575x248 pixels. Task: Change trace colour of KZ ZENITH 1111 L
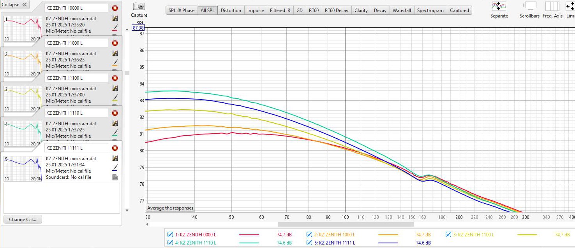[115, 168]
